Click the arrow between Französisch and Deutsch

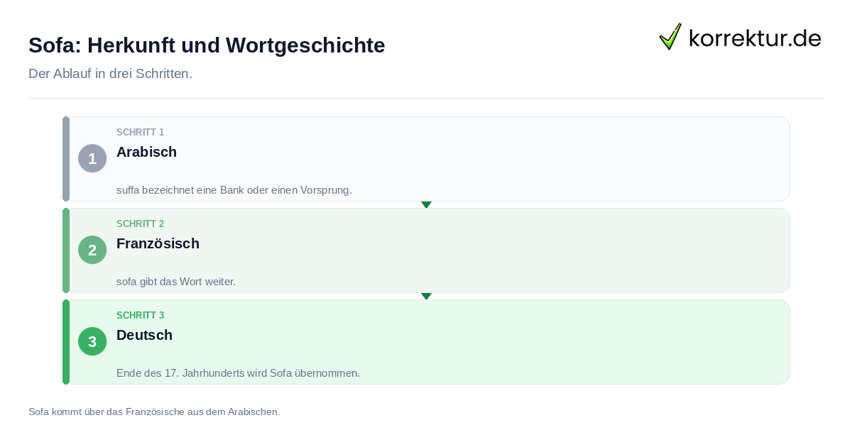pos(426,296)
